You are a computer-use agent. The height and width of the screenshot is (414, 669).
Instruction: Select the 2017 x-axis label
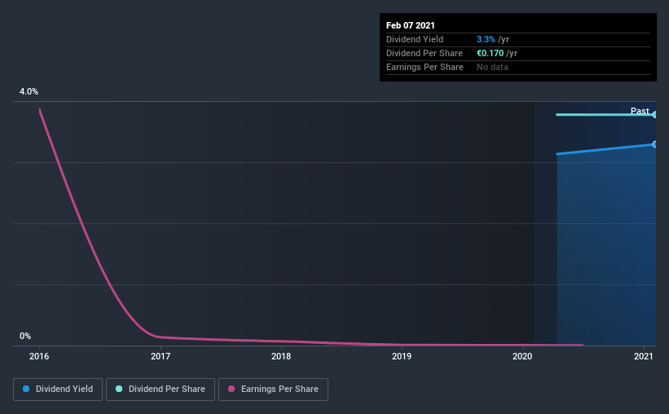tap(161, 356)
